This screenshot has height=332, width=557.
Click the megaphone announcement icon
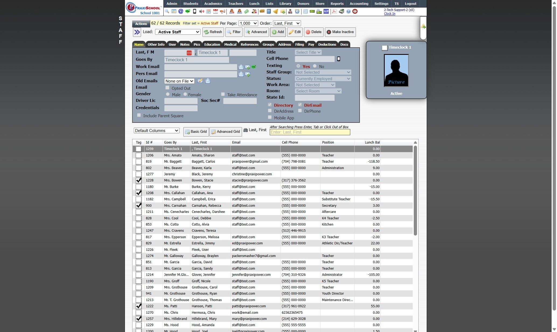click(222, 11)
